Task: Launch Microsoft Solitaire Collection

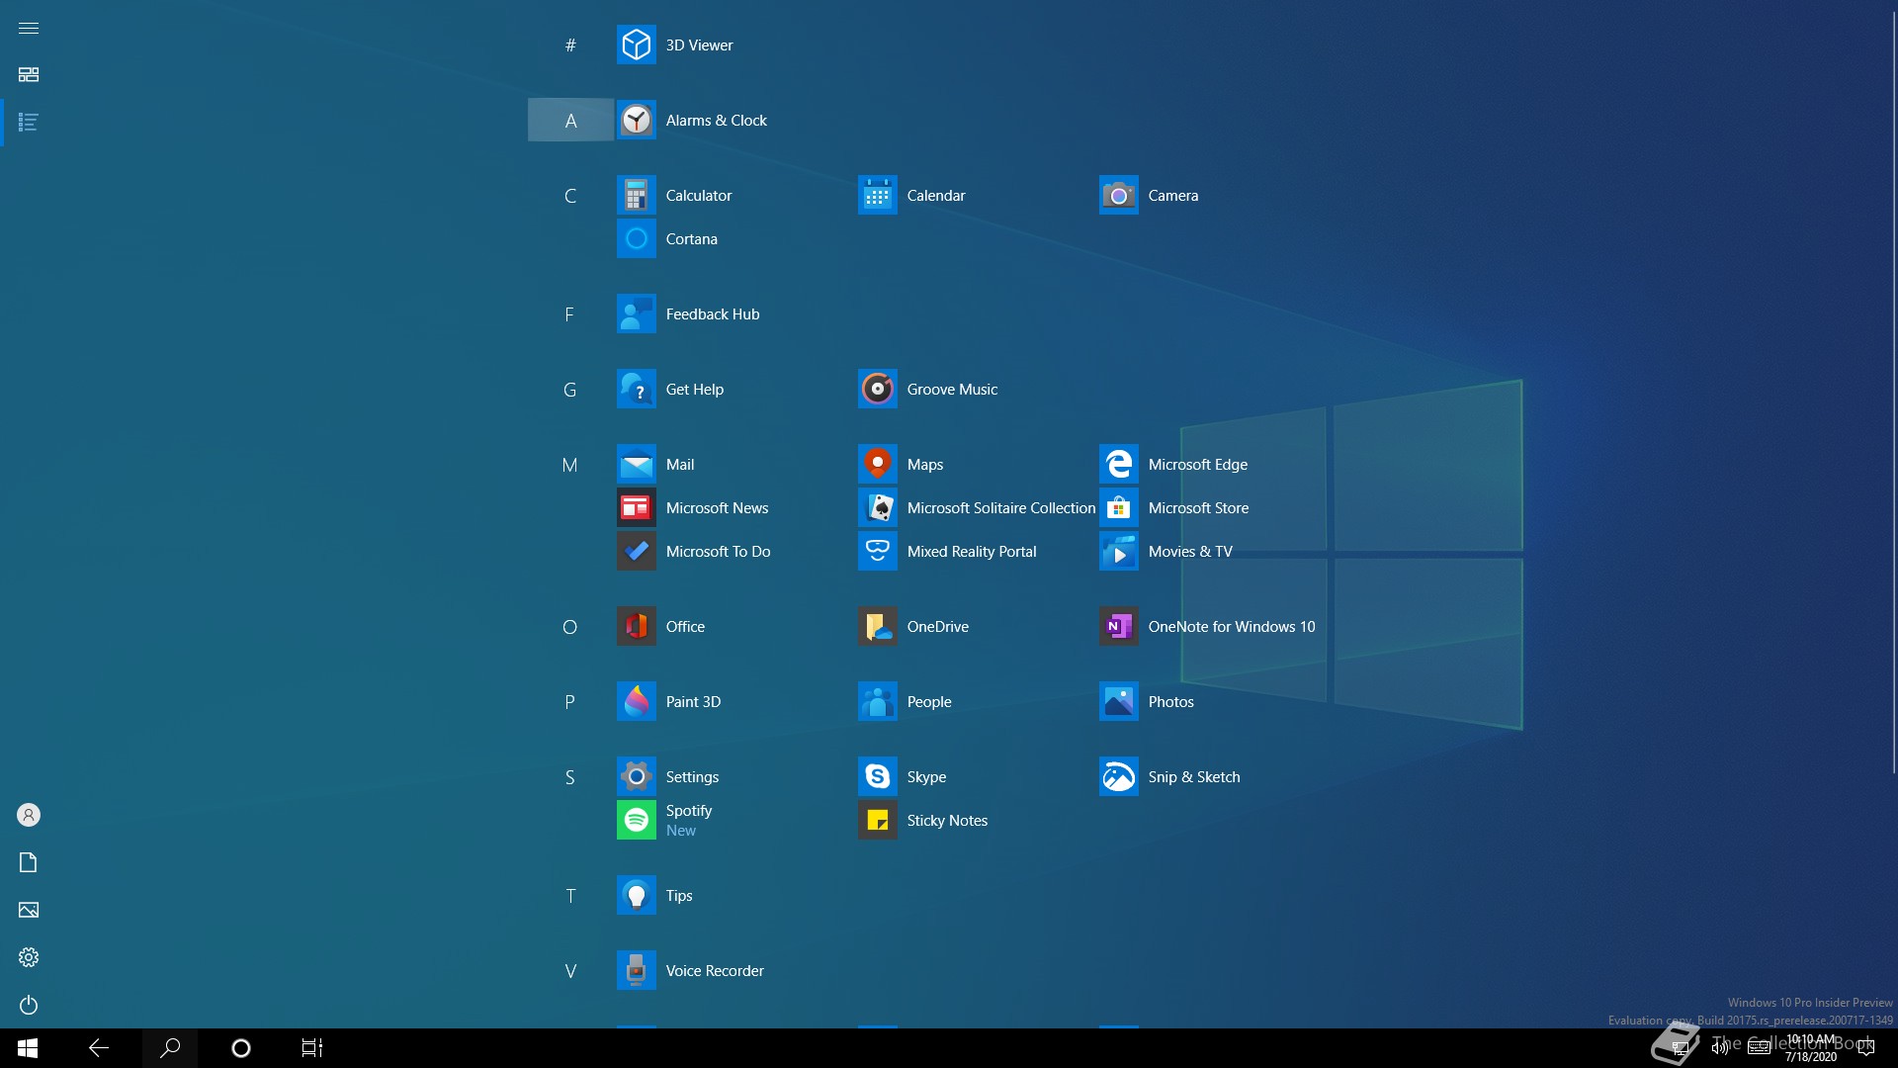Action: click(x=978, y=508)
